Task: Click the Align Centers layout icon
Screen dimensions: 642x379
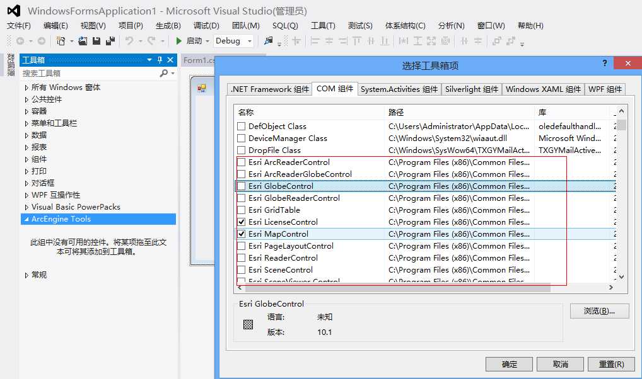Action: click(329, 41)
